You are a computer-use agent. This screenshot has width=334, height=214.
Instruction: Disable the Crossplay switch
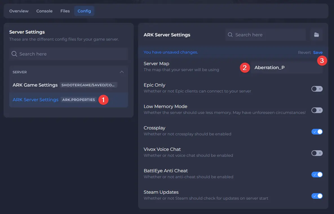[x=317, y=132]
